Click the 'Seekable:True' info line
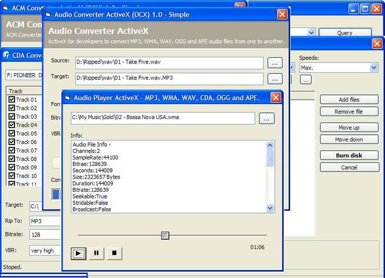This screenshot has width=385, height=278. click(90, 197)
